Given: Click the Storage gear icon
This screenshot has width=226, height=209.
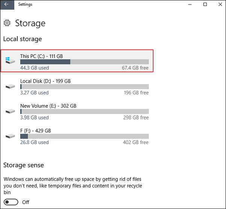Looking at the screenshot, I should click(7, 23).
